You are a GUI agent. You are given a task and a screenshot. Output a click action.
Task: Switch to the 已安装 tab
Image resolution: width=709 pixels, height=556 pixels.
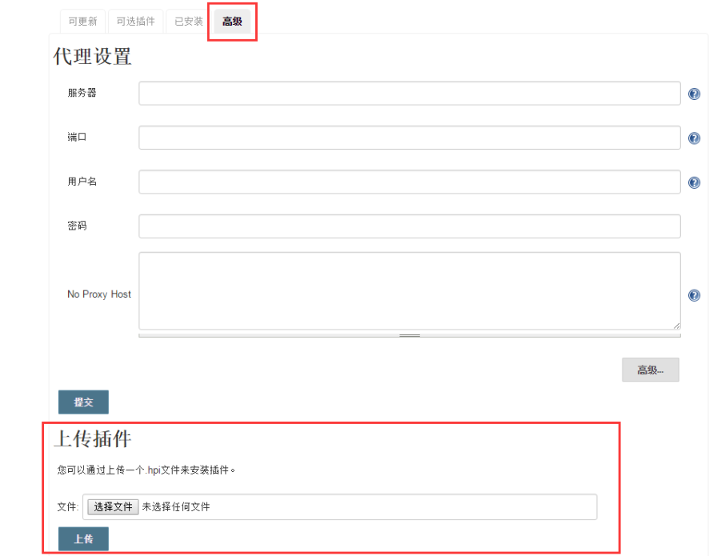(x=189, y=22)
